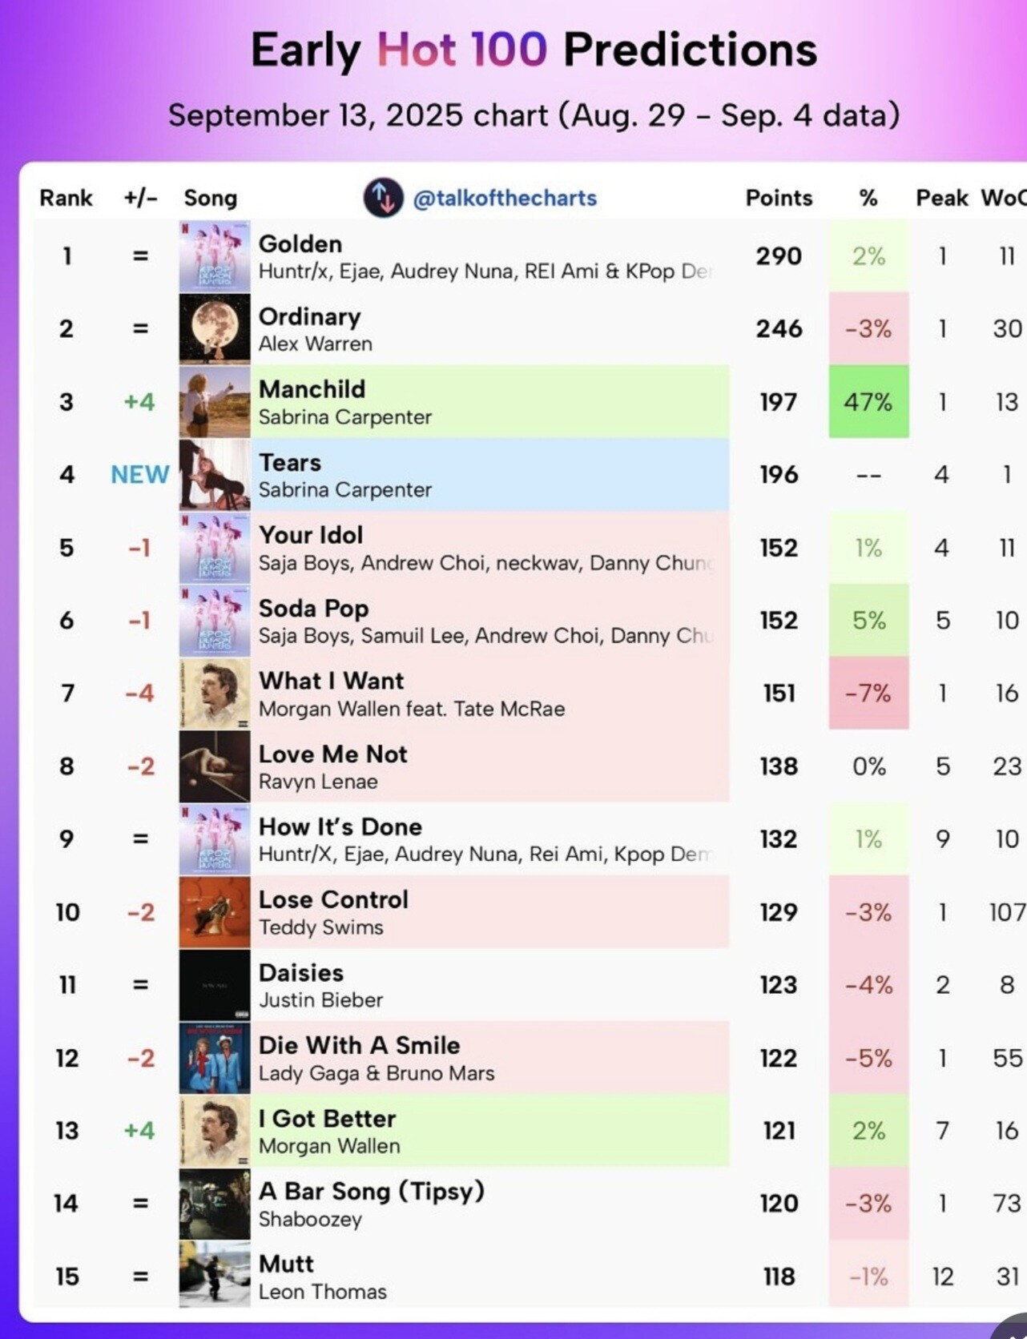Click the NEW badge beside Tears
Screen dimensions: 1027x1339
coord(140,475)
